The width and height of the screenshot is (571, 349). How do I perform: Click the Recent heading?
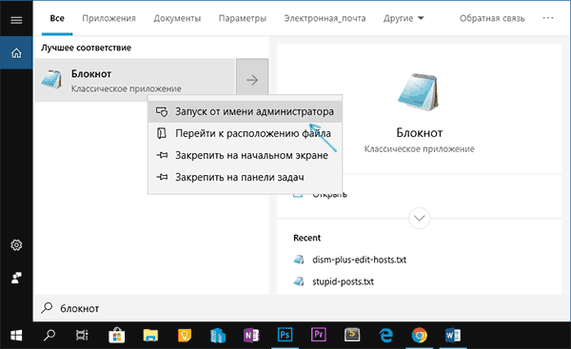307,238
